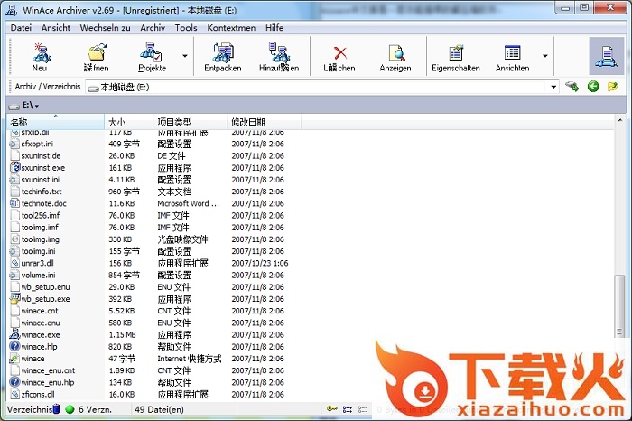
Task: Open the Archiv / Verzeichnis path dropdown
Action: coord(553,87)
